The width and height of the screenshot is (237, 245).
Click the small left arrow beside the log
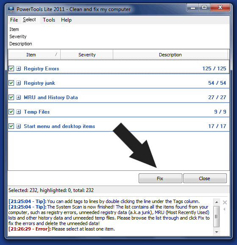tap(224, 209)
